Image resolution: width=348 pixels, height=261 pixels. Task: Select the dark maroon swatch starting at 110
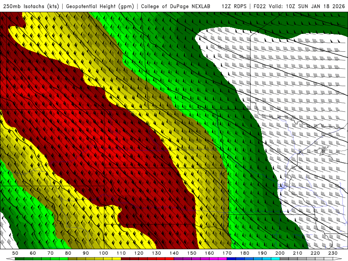tap(125, 259)
